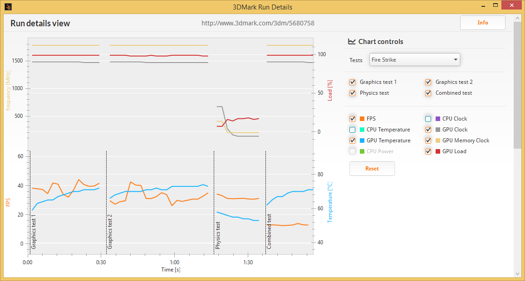Click the Chart controls heading text
The width and height of the screenshot is (525, 281).
click(381, 42)
